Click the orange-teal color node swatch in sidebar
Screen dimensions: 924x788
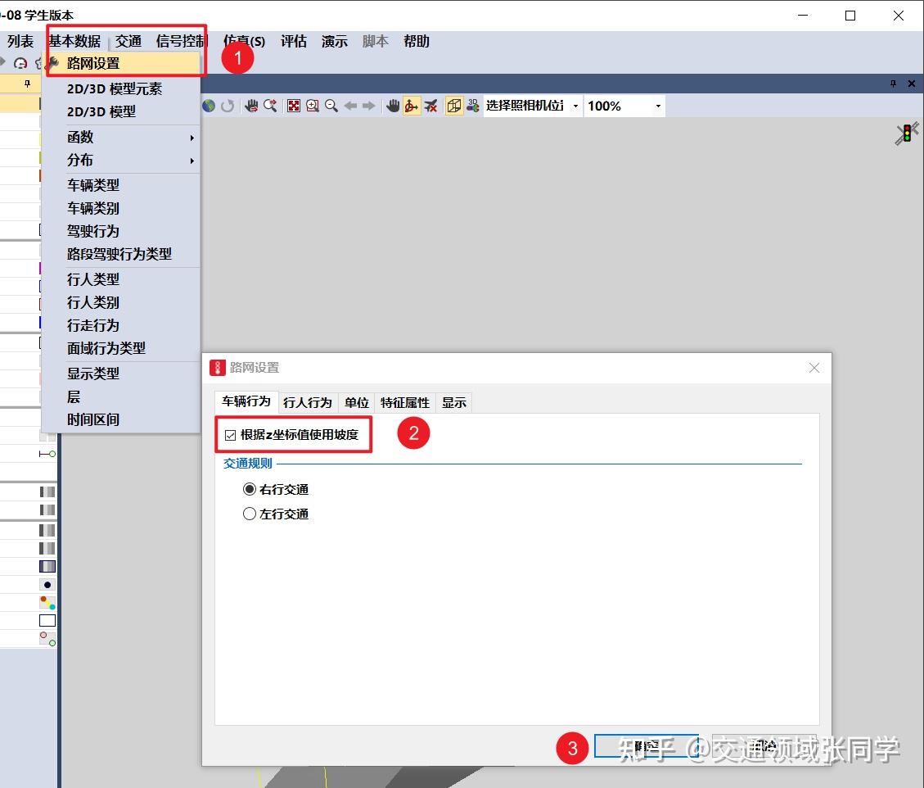(47, 602)
